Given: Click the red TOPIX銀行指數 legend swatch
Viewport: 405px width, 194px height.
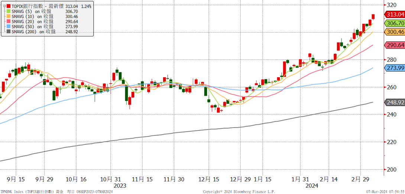Looking at the screenshot, I should coord(9,6).
